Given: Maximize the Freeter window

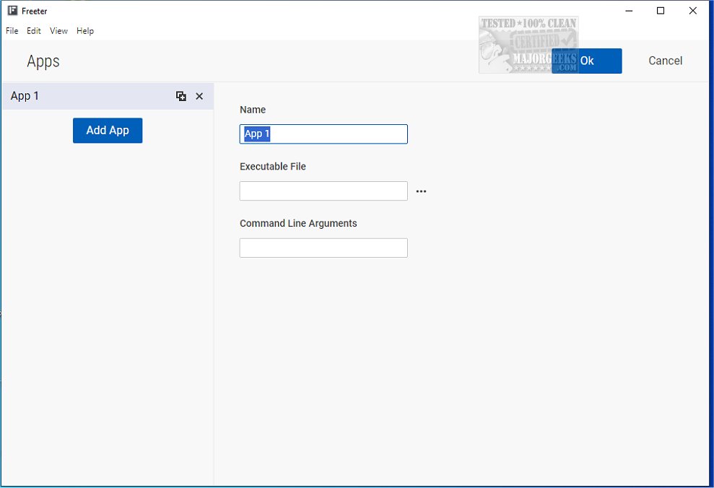Looking at the screenshot, I should point(661,11).
